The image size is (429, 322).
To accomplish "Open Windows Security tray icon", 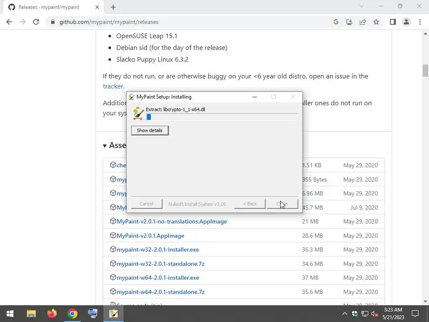I will point(355,314).
